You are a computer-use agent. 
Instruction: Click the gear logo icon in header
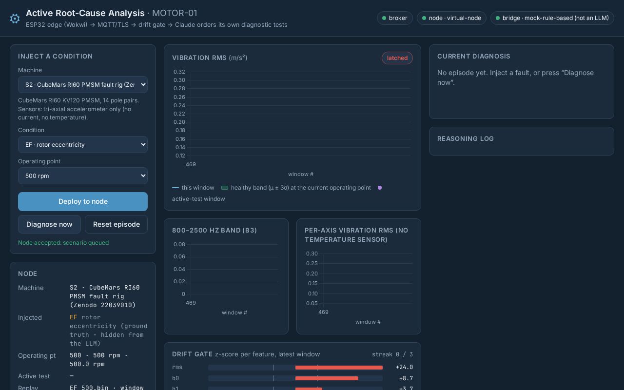[x=15, y=19]
